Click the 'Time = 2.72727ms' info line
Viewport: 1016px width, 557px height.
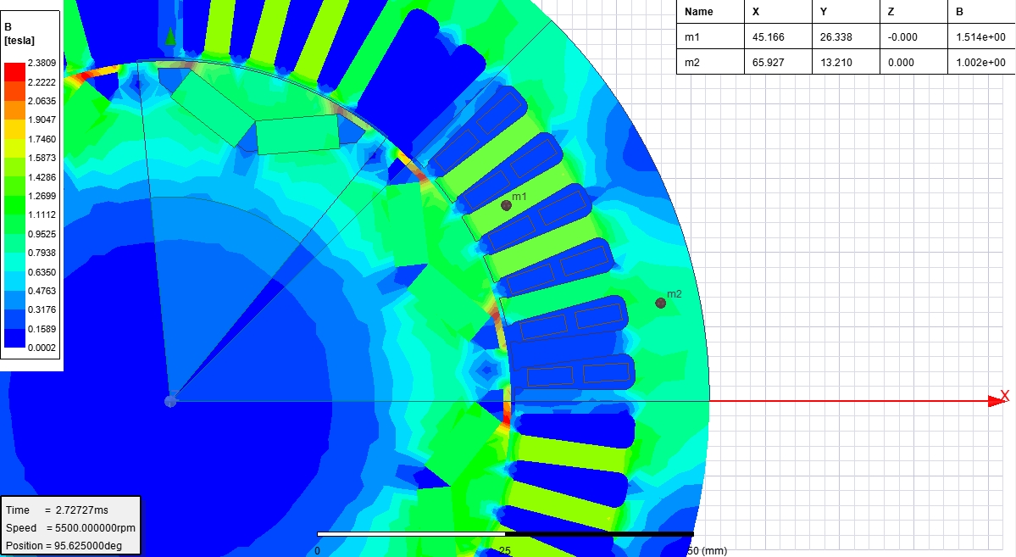(57, 510)
